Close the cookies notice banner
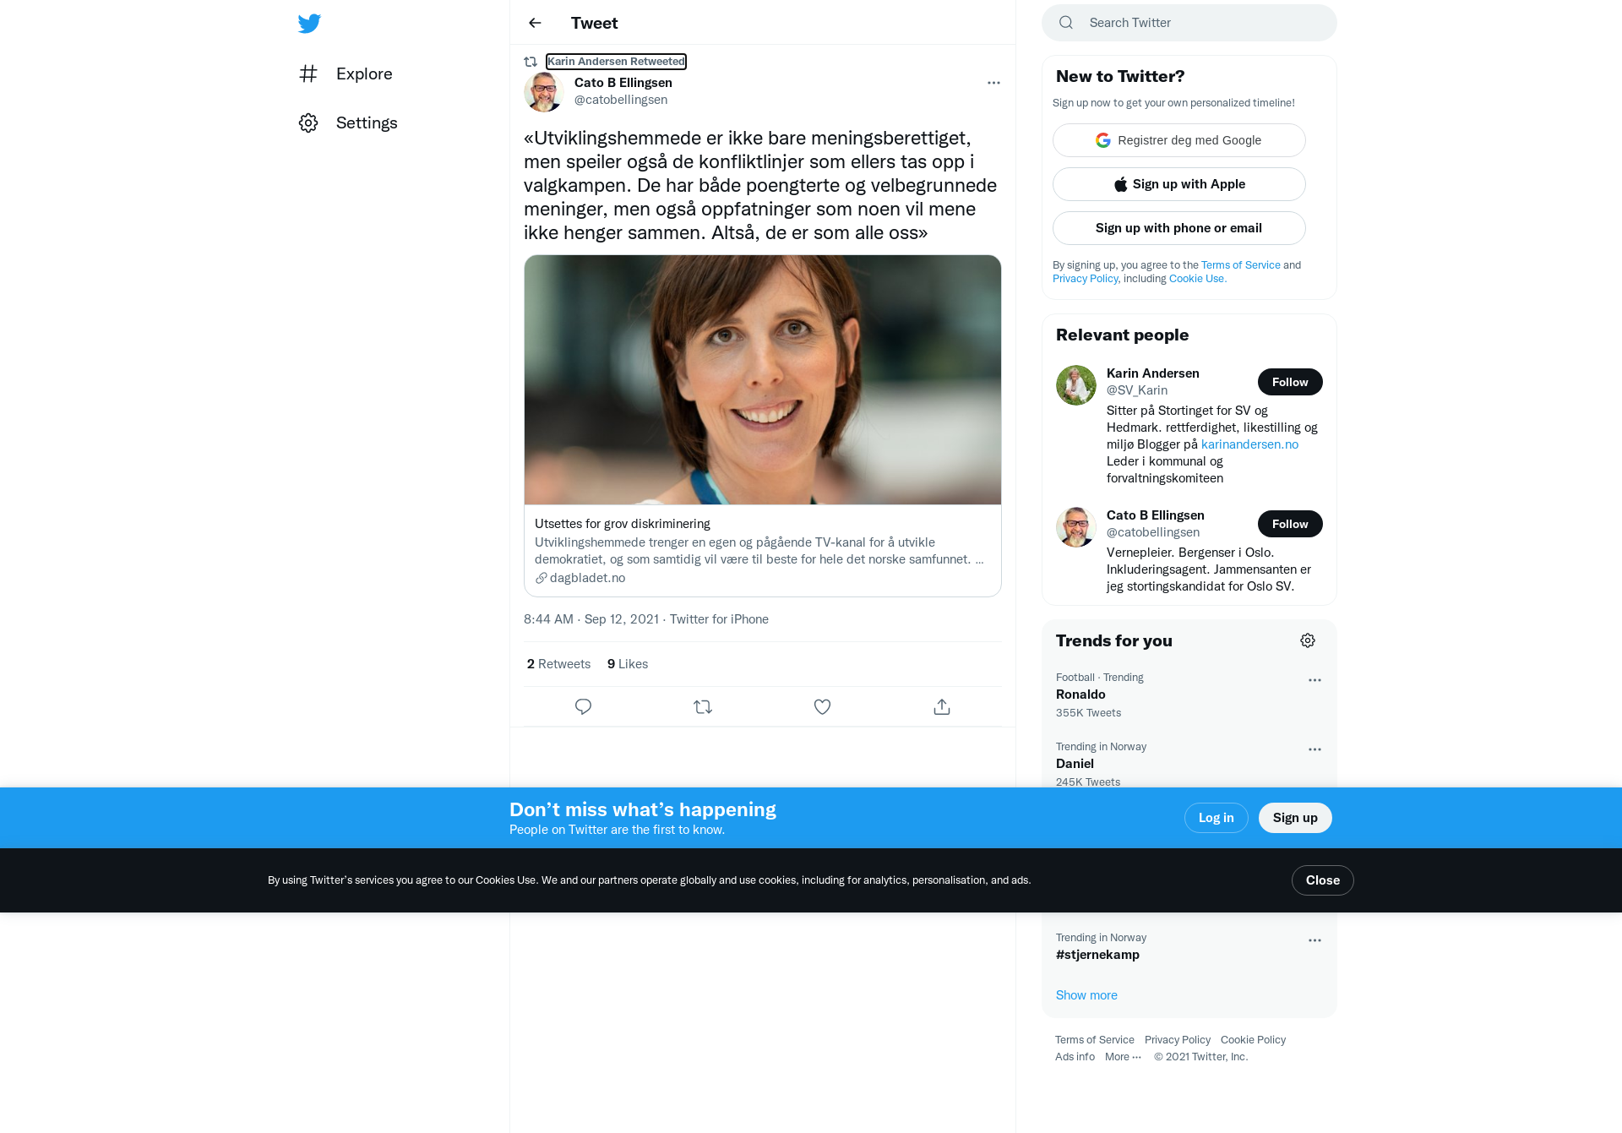Screen dimensions: 1622x1133 point(1323,880)
